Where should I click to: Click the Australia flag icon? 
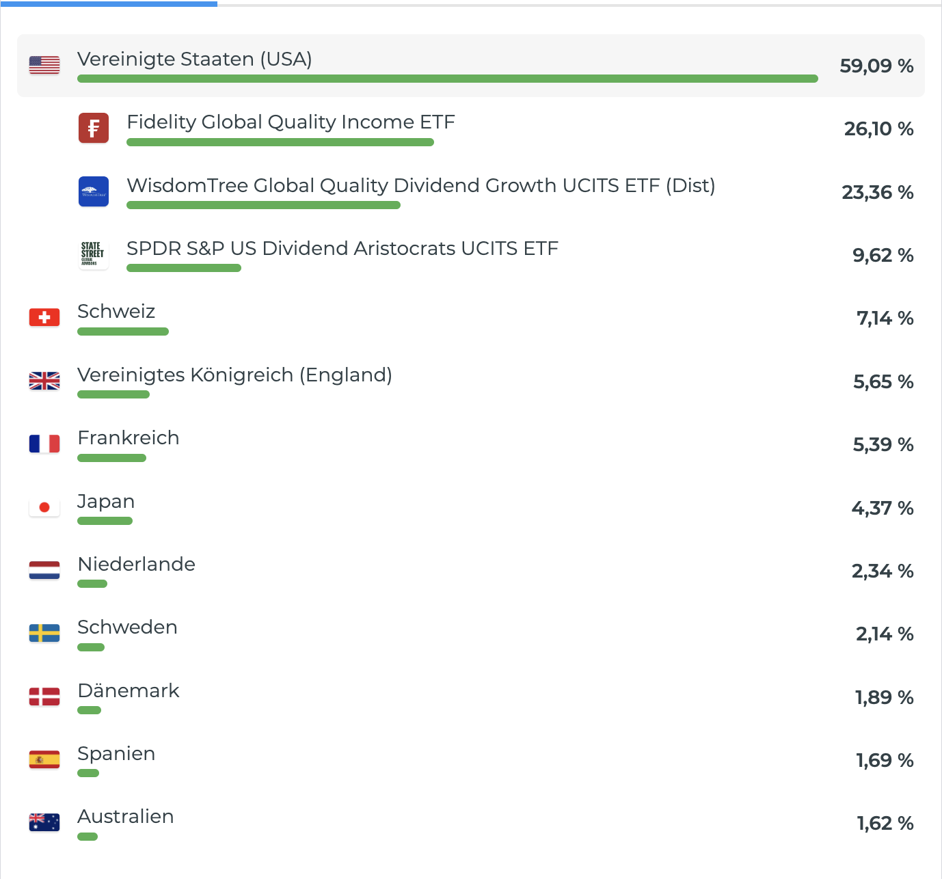(44, 822)
